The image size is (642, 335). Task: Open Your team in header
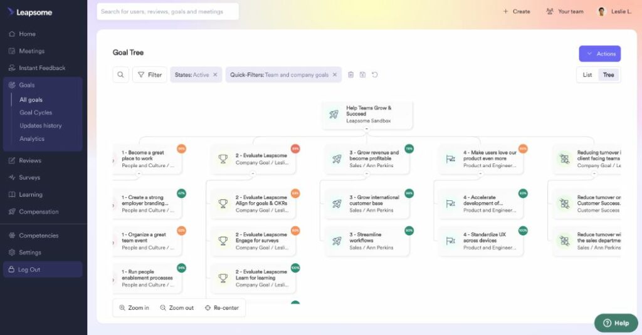[565, 11]
